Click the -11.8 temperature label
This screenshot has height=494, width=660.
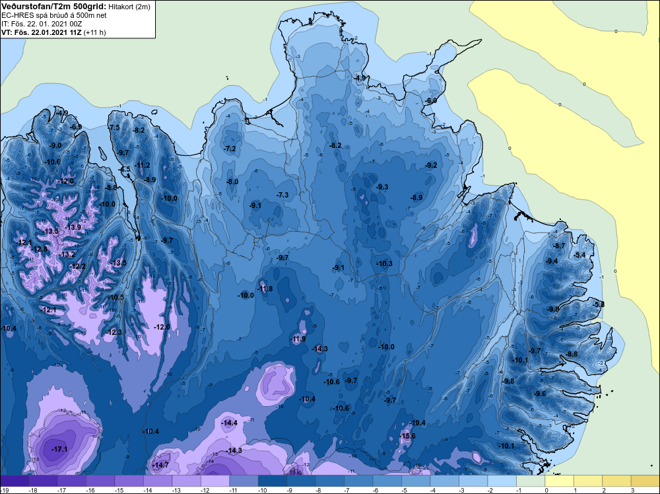[265, 289]
